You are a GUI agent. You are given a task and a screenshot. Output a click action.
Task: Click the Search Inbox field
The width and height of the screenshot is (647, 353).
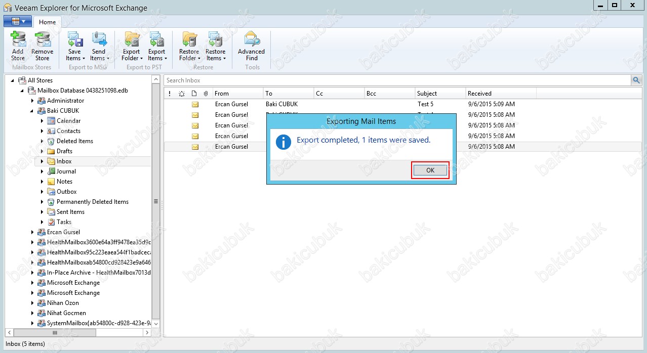(397, 80)
